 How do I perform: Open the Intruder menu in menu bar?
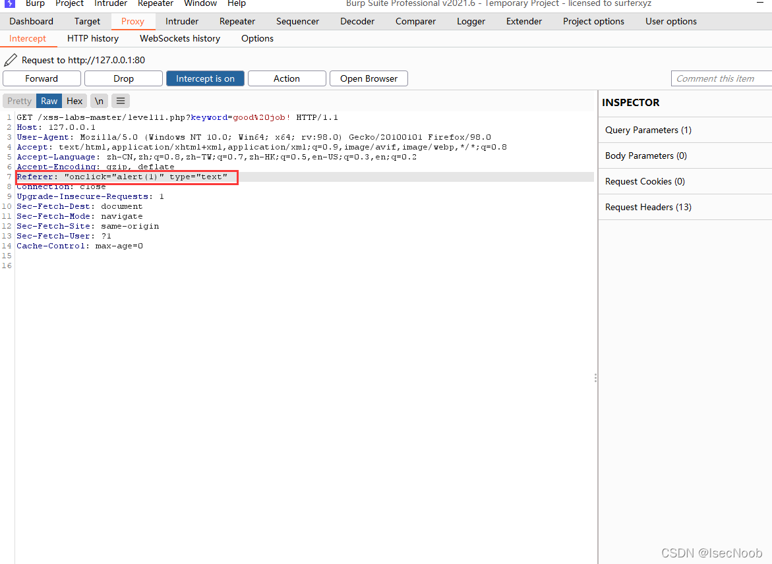pos(111,3)
